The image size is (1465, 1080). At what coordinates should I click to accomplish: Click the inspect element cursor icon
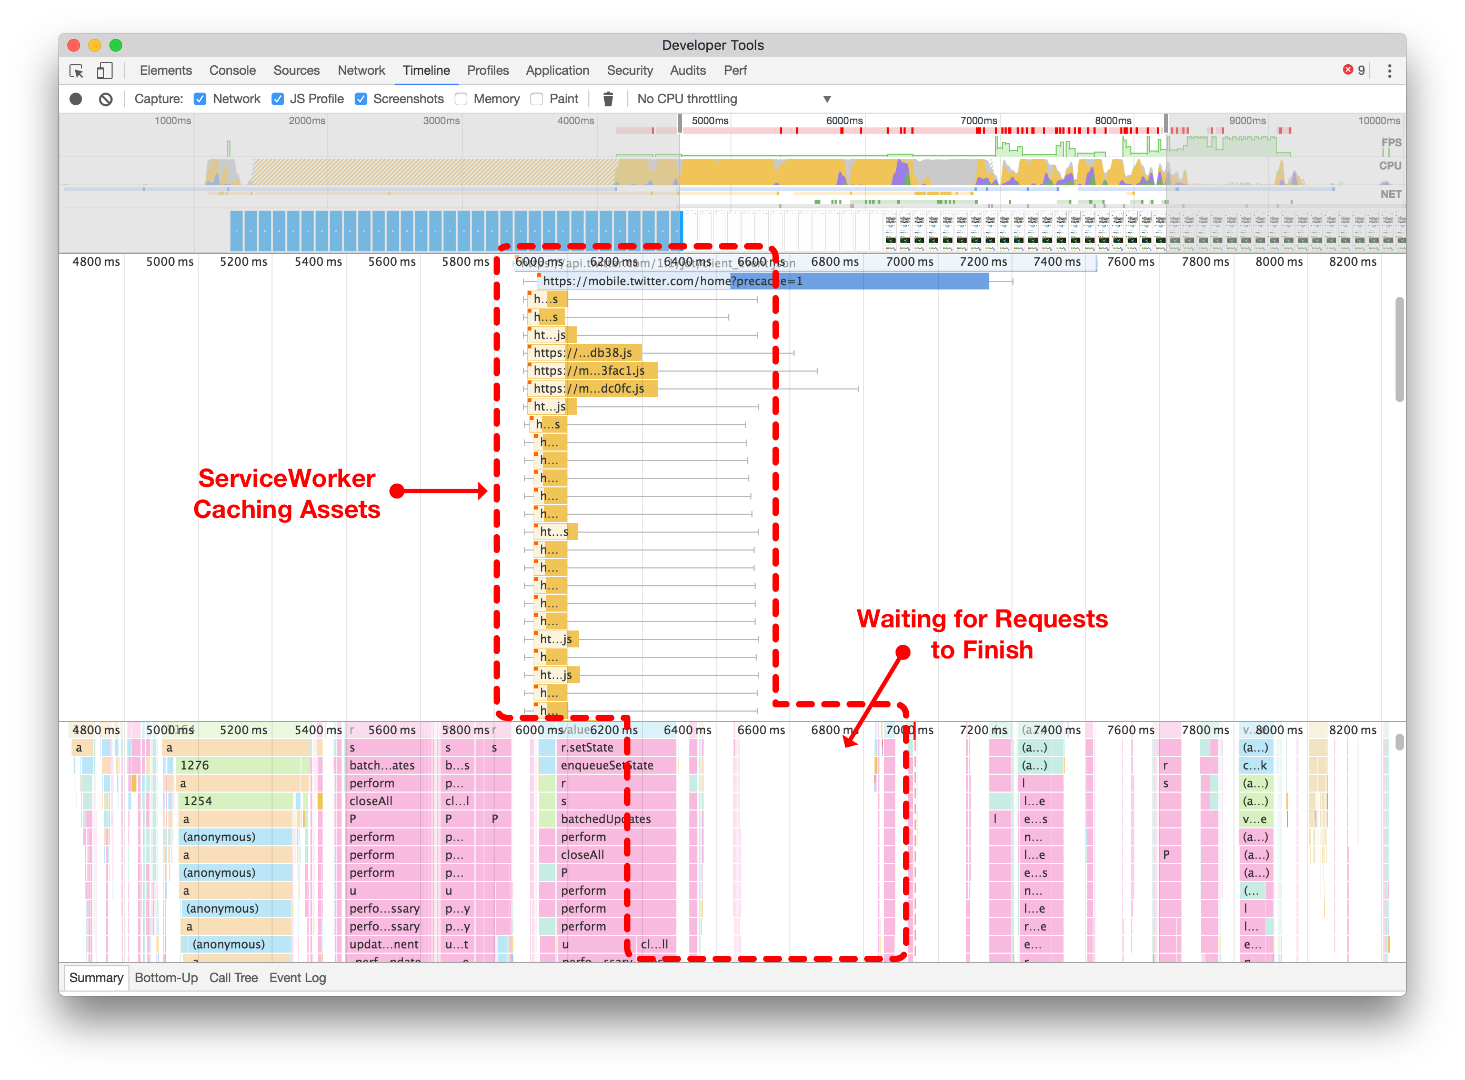click(76, 71)
